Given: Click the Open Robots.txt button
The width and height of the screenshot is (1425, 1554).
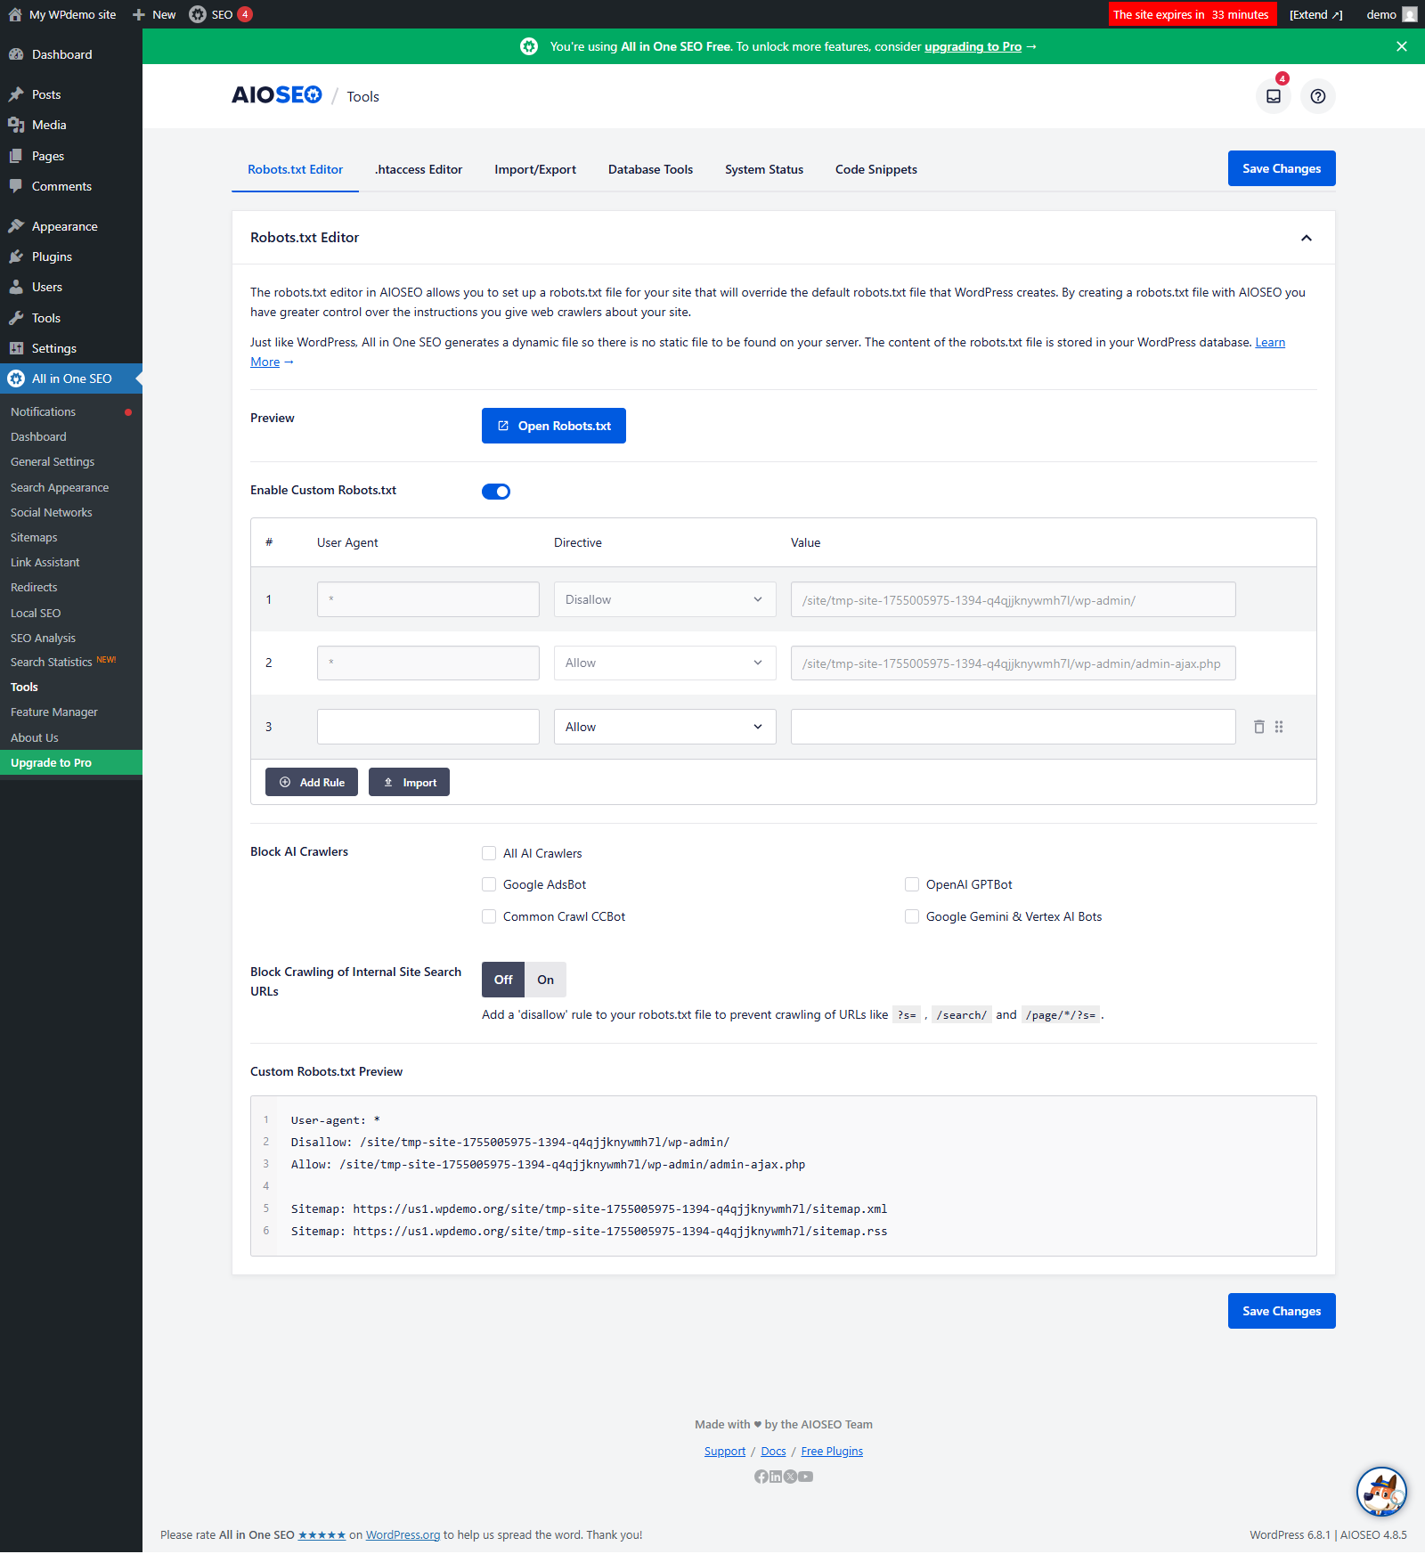Looking at the screenshot, I should pos(553,426).
